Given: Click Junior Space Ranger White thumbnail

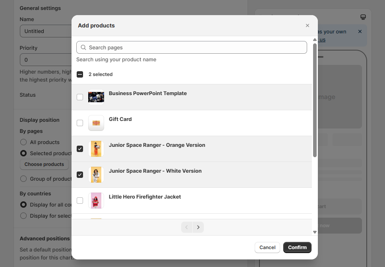Looking at the screenshot, I should coord(96,175).
